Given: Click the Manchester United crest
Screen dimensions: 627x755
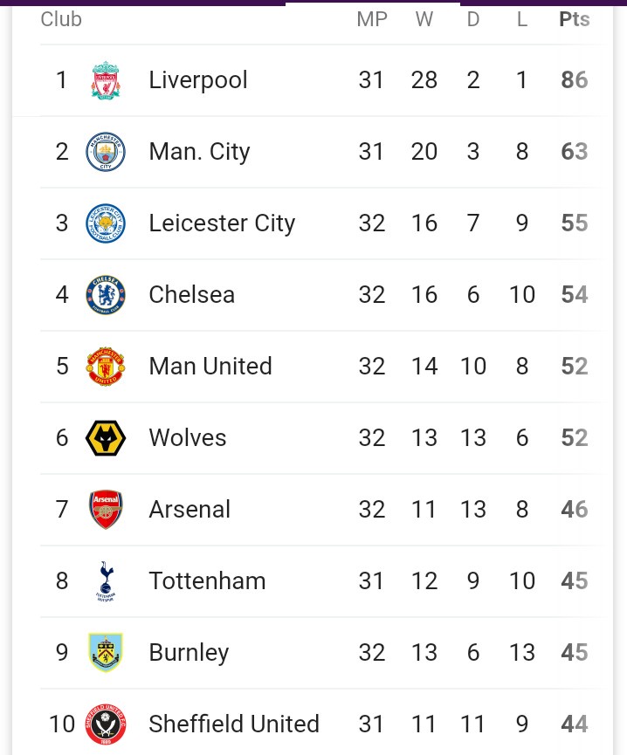Looking at the screenshot, I should click(106, 367).
